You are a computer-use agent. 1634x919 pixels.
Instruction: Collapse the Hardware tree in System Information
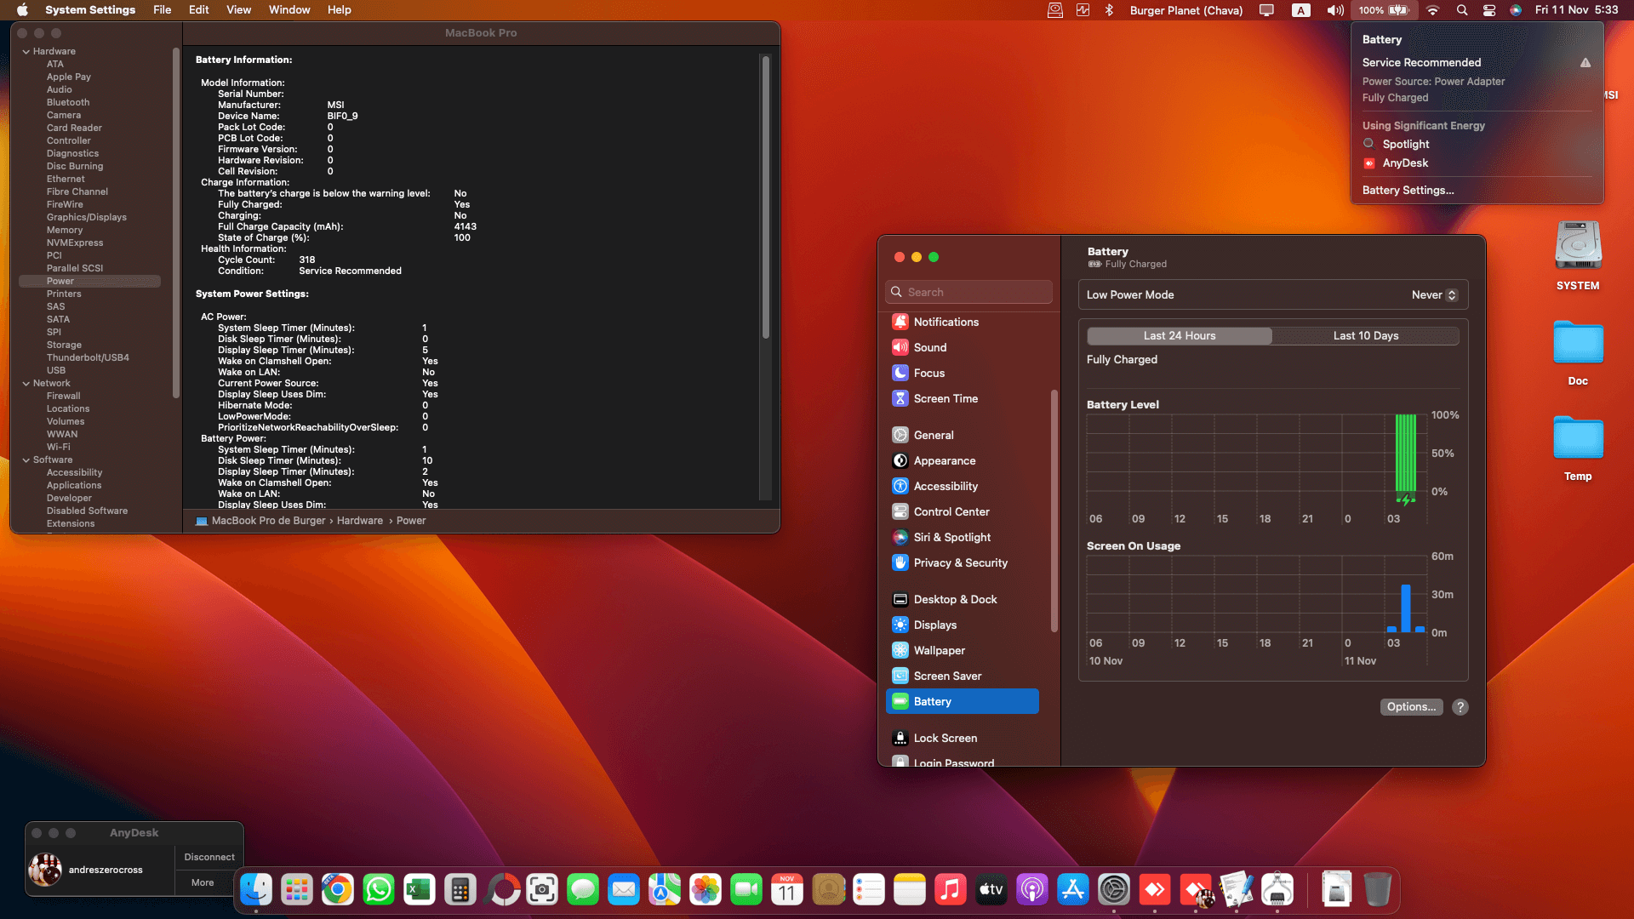[26, 52]
